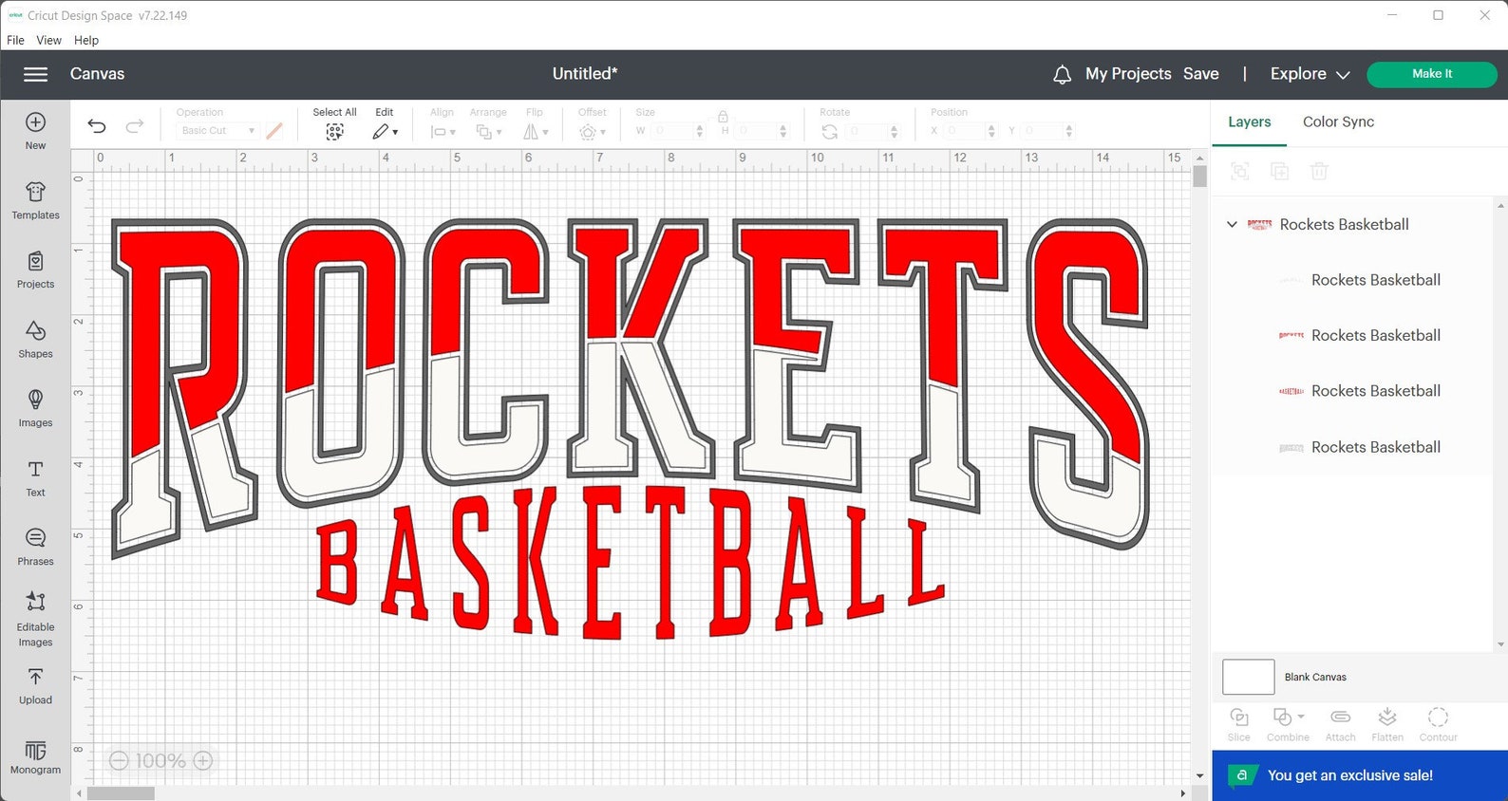Viewport: 1508px width, 801px height.
Task: Click the Group layers icon
Action: (x=1239, y=171)
